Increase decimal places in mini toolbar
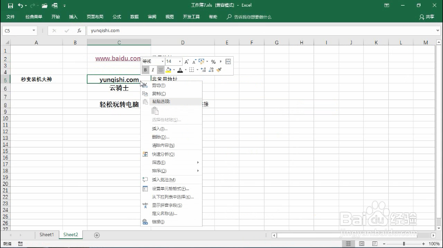Viewport: 443px width, 248px height. coord(203,70)
